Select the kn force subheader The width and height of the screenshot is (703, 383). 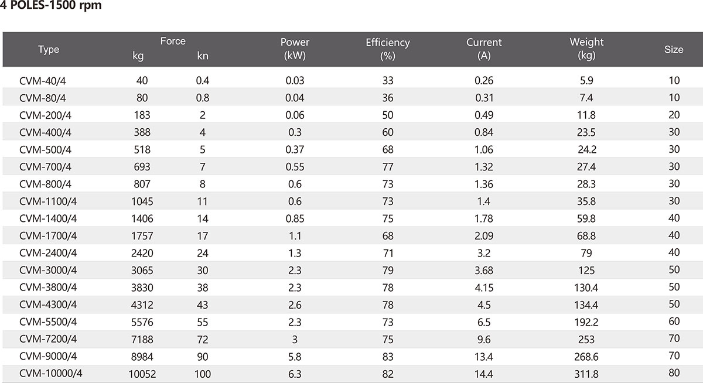(x=203, y=57)
